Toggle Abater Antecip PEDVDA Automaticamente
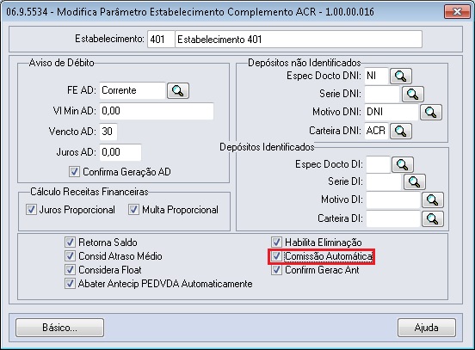The width and height of the screenshot is (475, 350). tap(70, 284)
